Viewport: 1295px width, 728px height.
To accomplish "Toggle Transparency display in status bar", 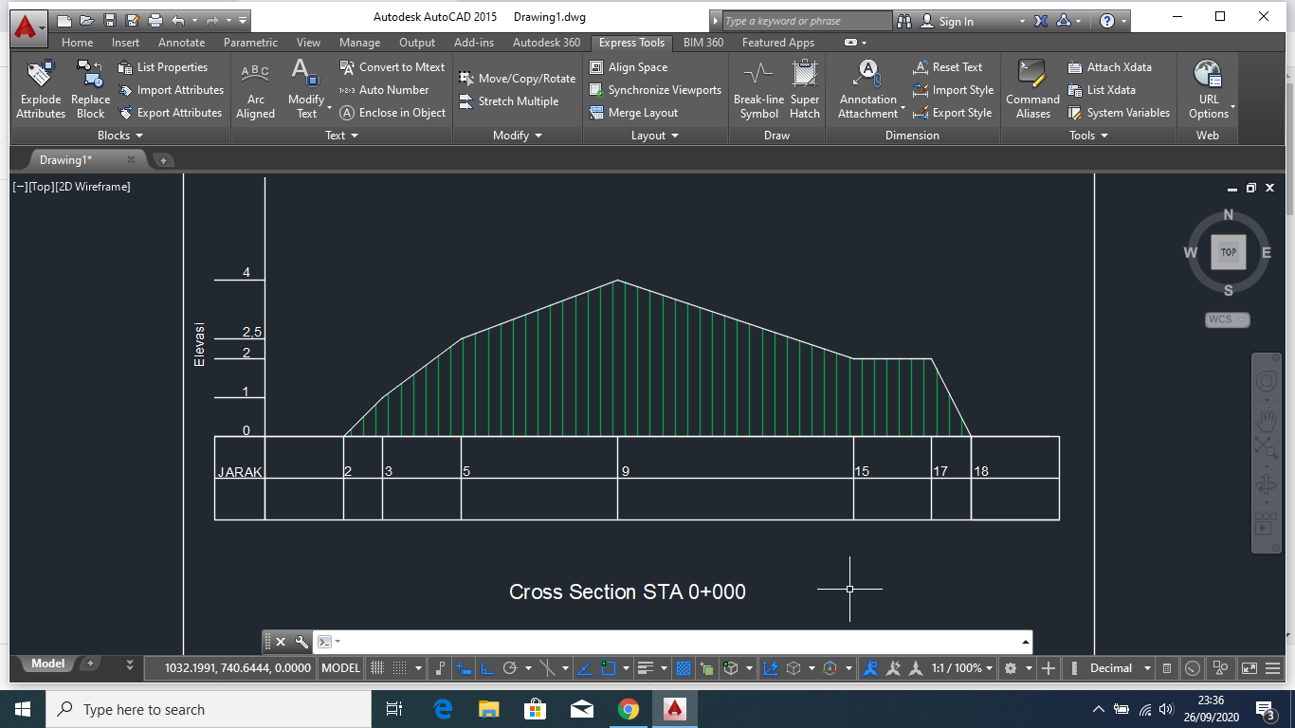I will (683, 668).
